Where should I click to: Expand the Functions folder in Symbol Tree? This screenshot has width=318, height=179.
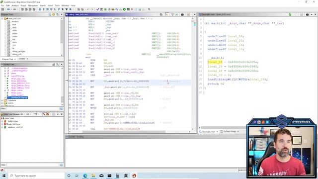(2, 100)
